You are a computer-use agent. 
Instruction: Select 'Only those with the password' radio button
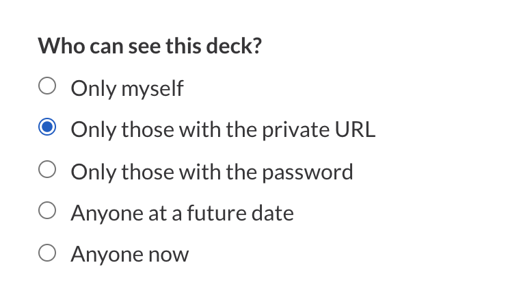click(x=46, y=171)
